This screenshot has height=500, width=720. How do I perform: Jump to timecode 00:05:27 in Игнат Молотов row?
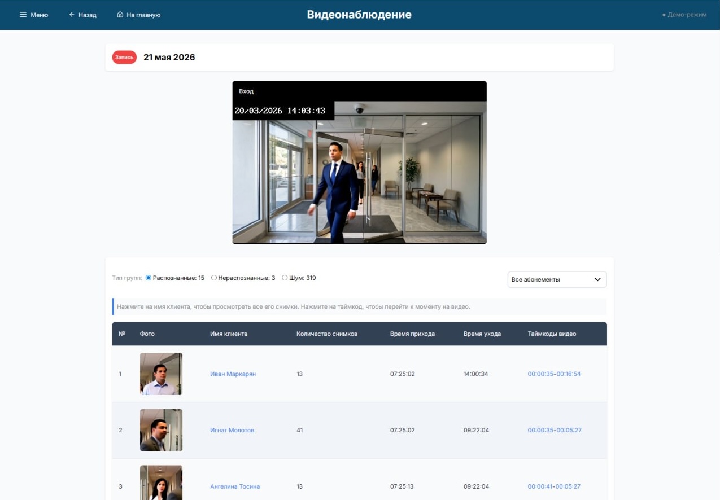pos(569,430)
